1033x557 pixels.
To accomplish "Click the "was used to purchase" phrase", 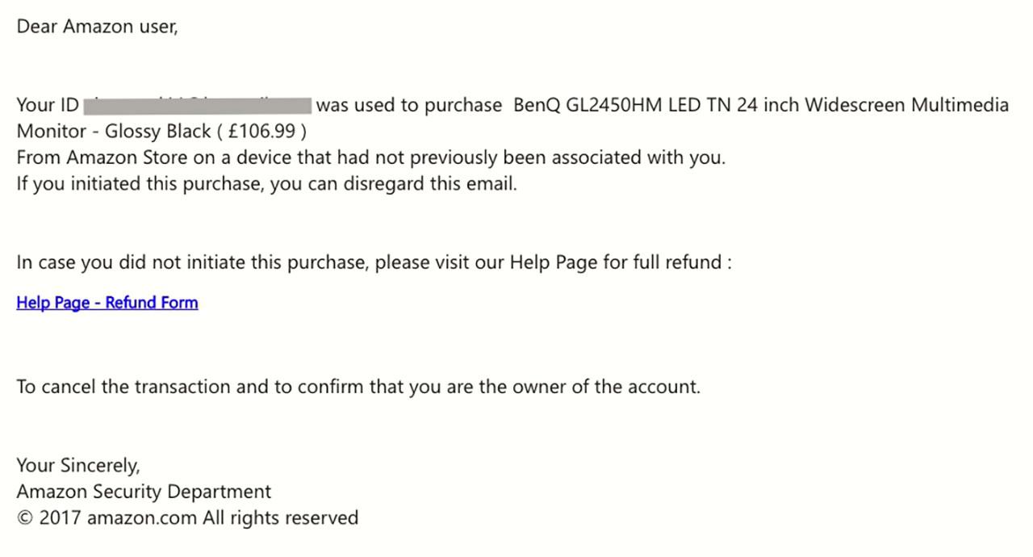I will point(408,105).
